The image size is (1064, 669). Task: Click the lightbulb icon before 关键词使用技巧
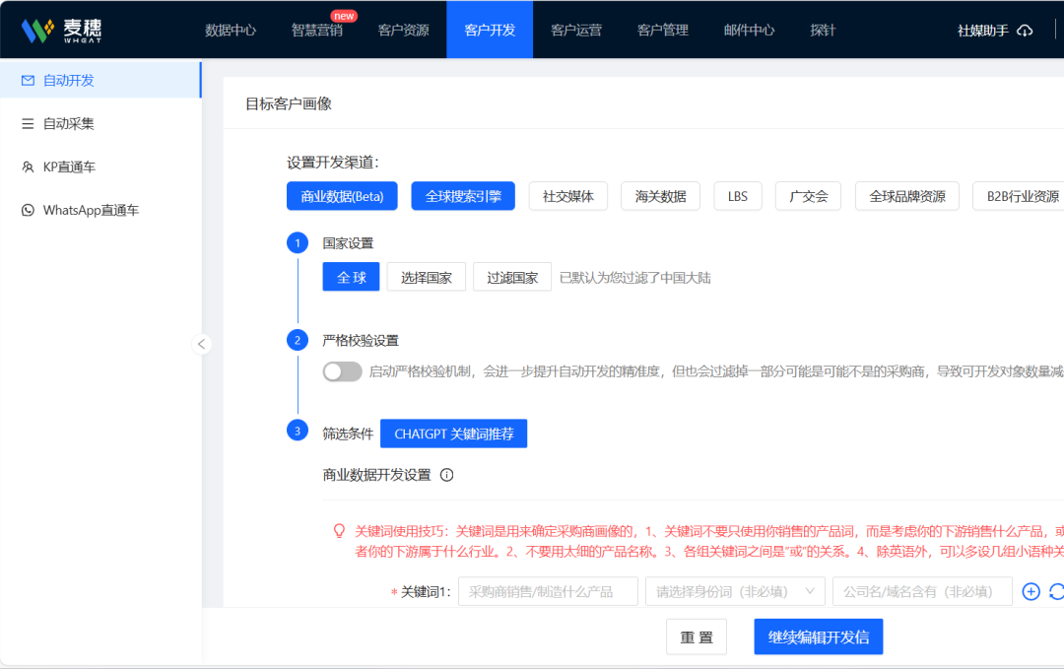pos(339,531)
